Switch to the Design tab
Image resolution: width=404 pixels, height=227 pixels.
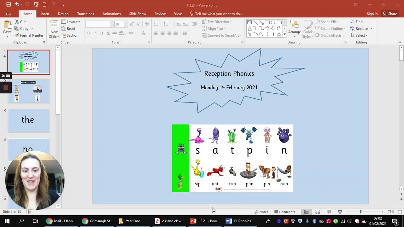point(63,14)
